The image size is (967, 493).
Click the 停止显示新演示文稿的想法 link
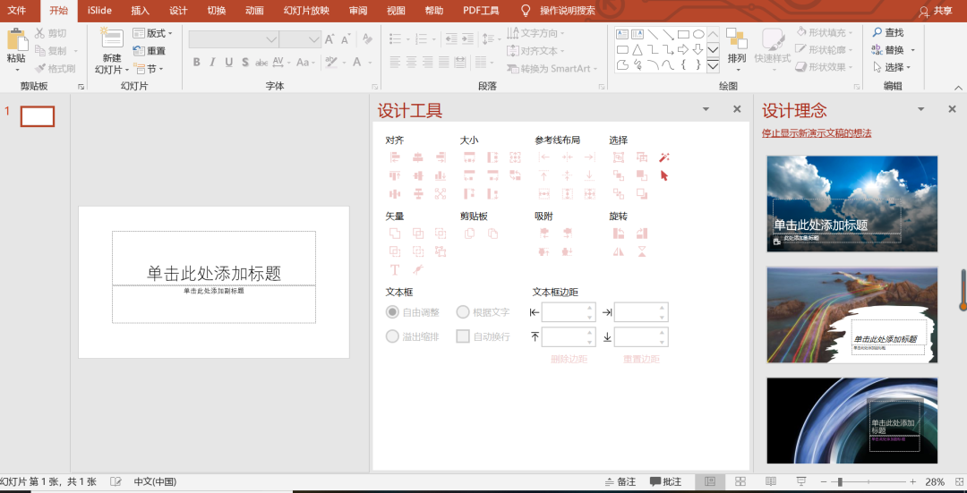(x=817, y=133)
